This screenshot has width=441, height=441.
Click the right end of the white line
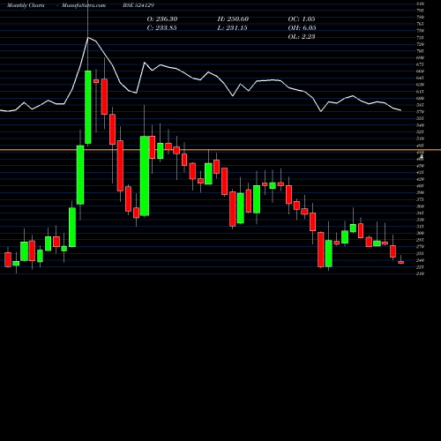click(x=400, y=110)
